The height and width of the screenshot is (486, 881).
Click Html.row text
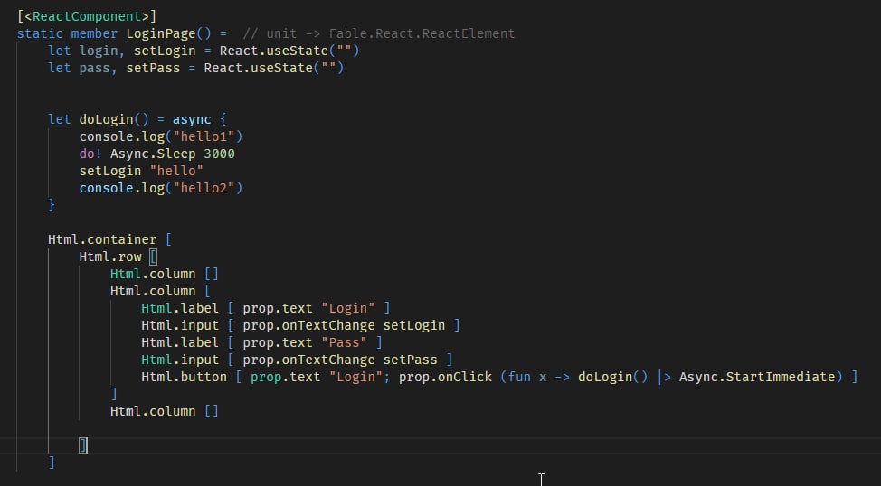[x=110, y=257]
